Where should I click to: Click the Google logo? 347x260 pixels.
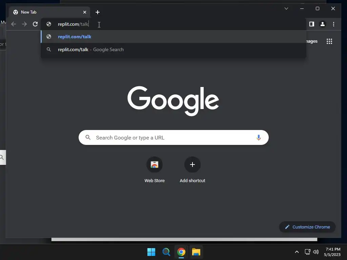click(173, 101)
